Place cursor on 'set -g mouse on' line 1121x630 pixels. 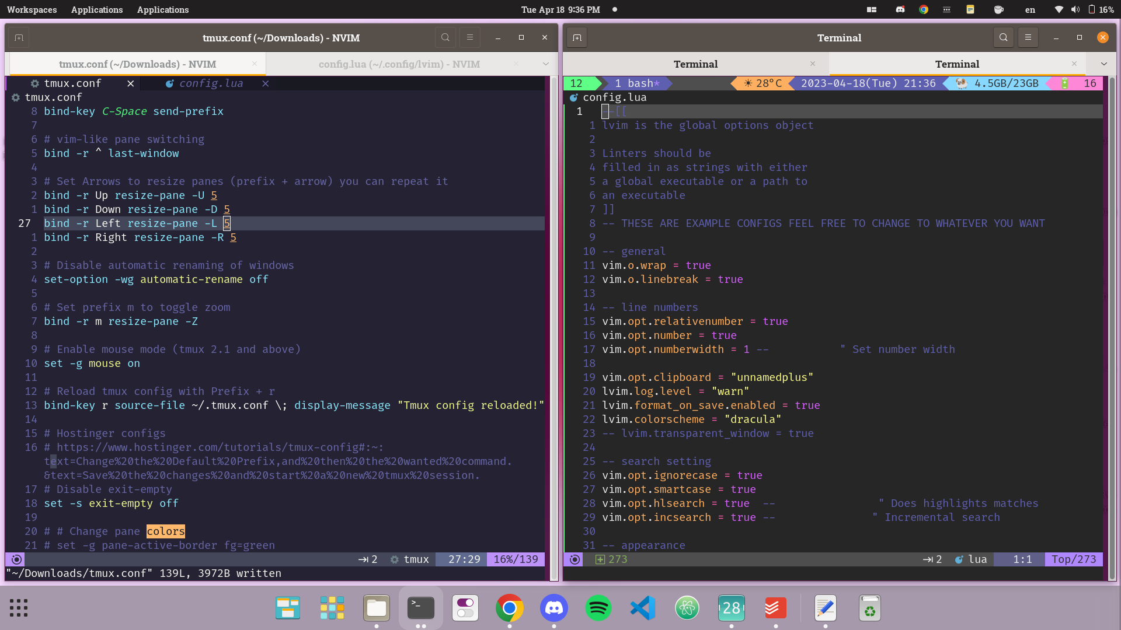[92, 363]
